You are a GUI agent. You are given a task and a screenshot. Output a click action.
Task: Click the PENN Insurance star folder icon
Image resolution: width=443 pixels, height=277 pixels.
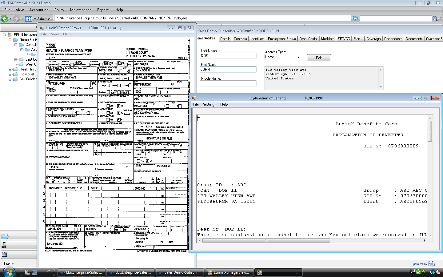[10, 35]
